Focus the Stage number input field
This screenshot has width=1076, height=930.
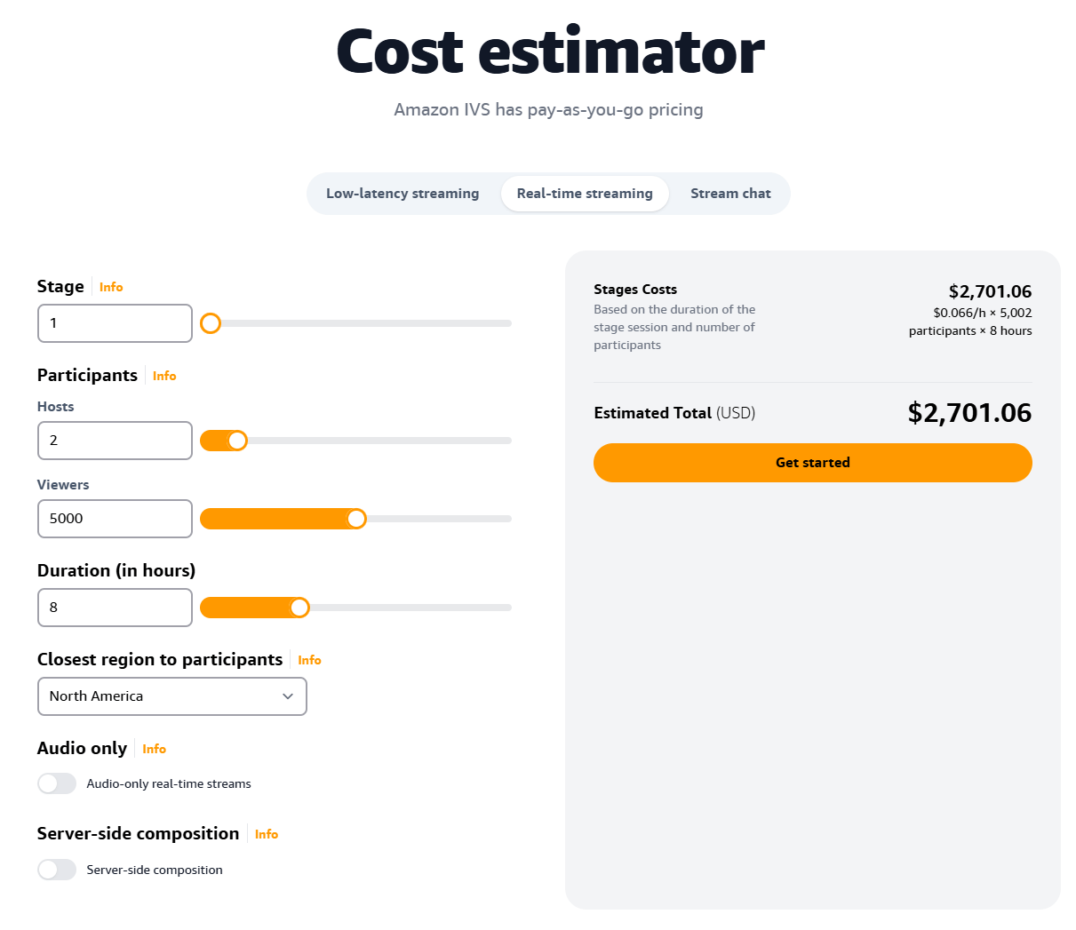coord(115,323)
